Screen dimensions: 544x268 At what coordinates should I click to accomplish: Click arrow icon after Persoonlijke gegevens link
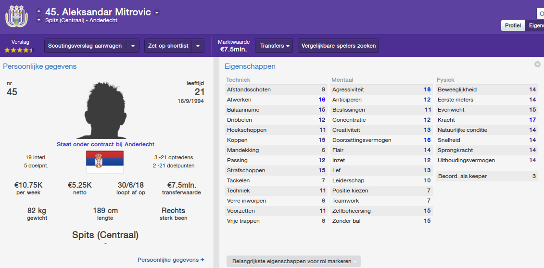(202, 260)
